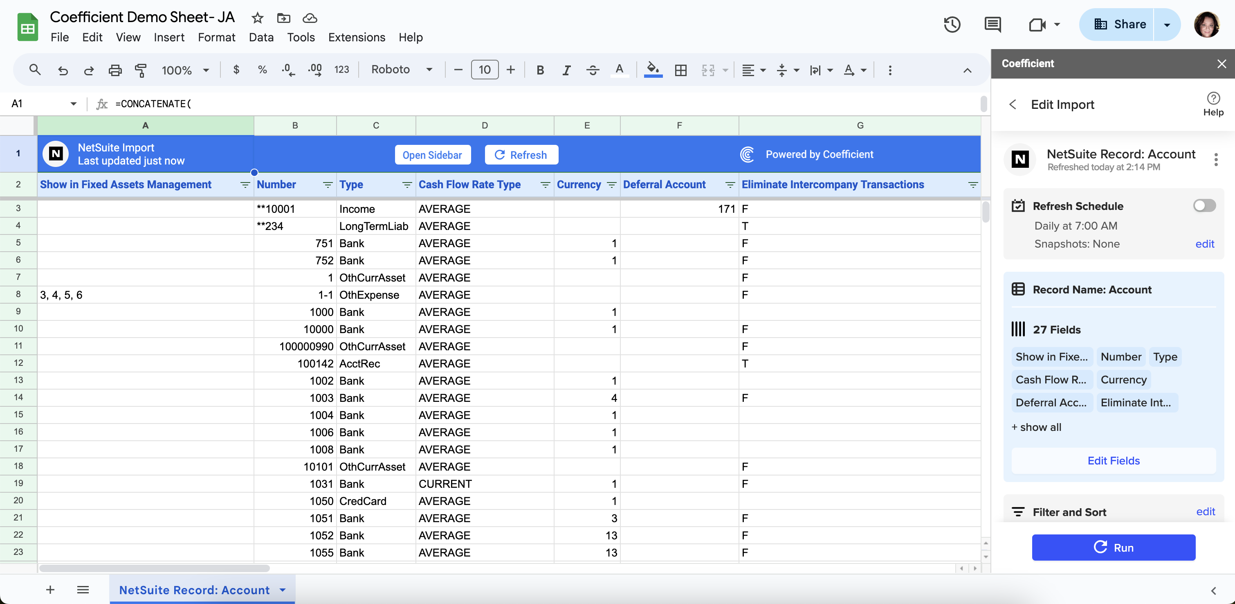
Task: Open NetSuite Record Account options menu
Action: click(x=1215, y=159)
